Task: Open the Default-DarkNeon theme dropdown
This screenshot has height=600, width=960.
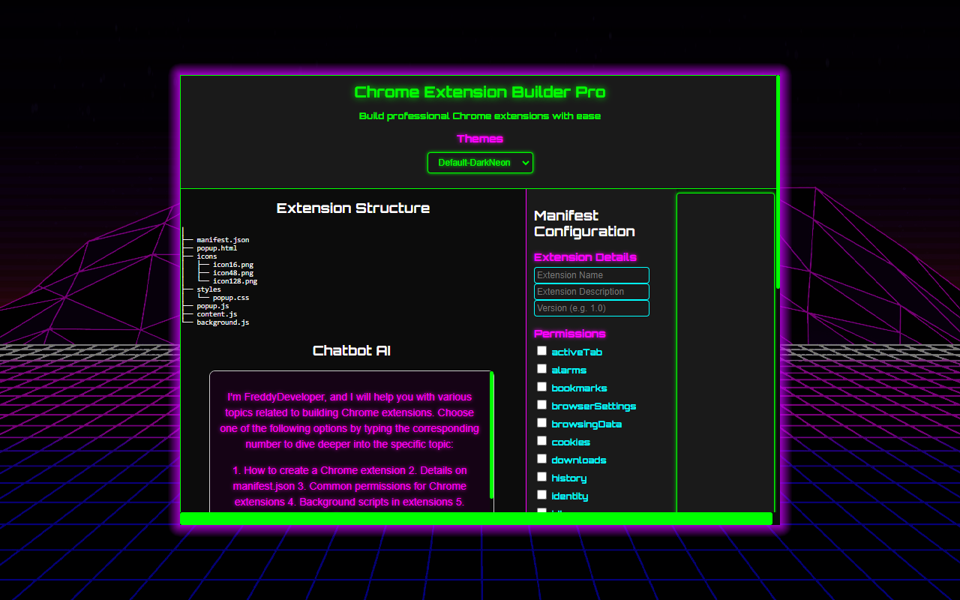Action: tap(480, 163)
